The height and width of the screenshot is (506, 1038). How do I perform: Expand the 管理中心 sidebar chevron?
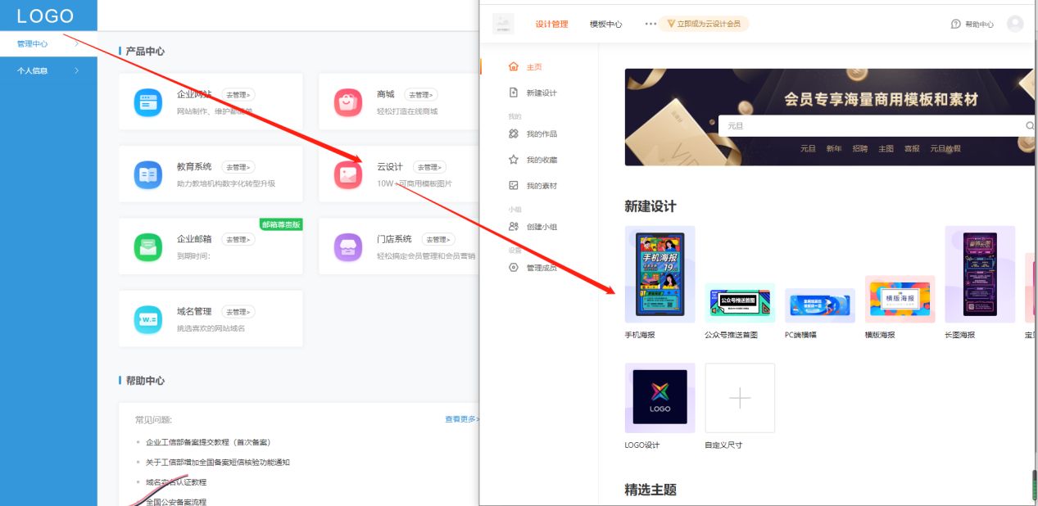tap(76, 43)
